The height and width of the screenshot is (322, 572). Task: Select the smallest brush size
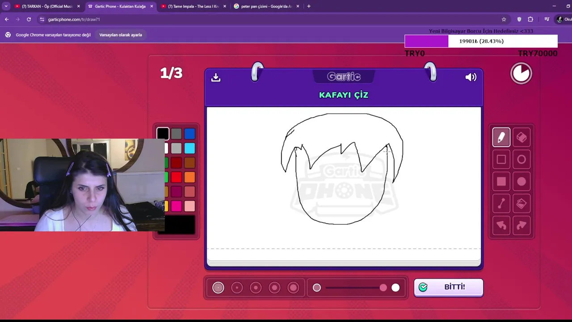pos(218,288)
